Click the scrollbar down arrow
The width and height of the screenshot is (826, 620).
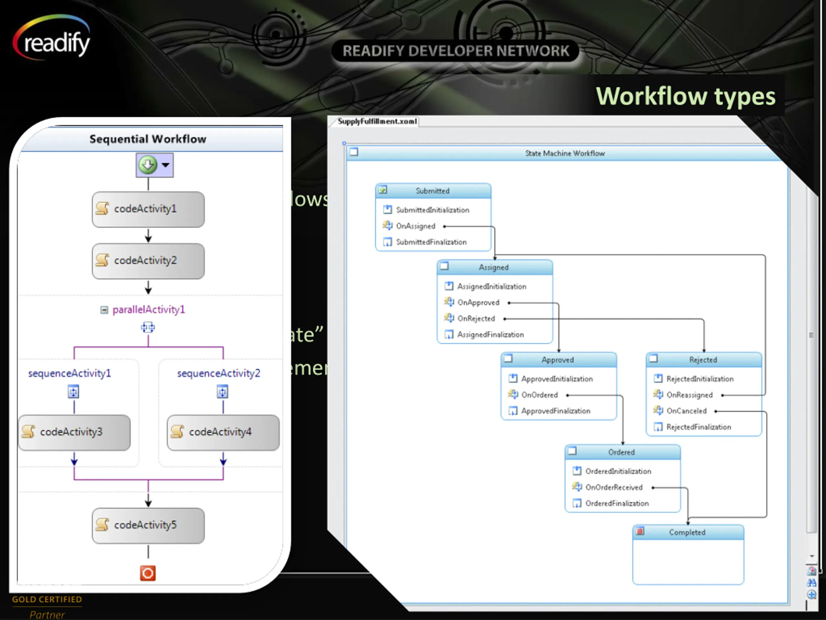(812, 556)
